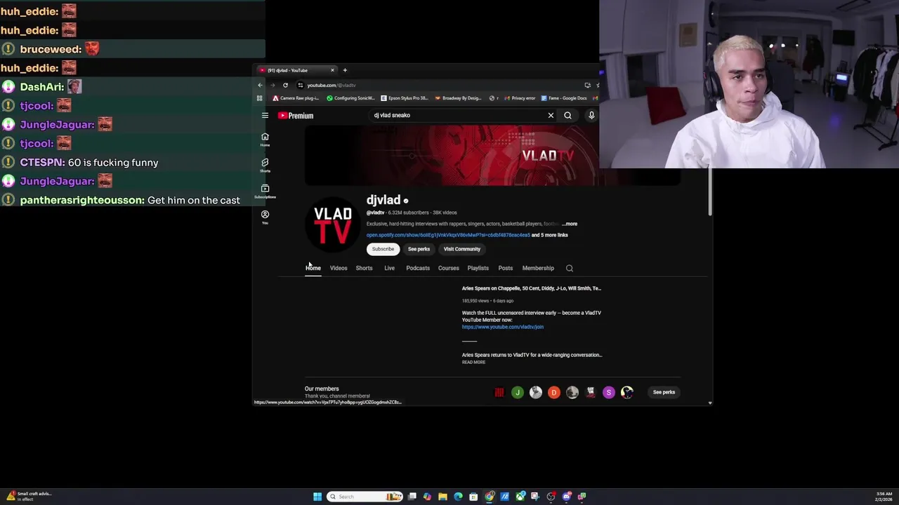Open the Windows Start menu

tap(317, 497)
